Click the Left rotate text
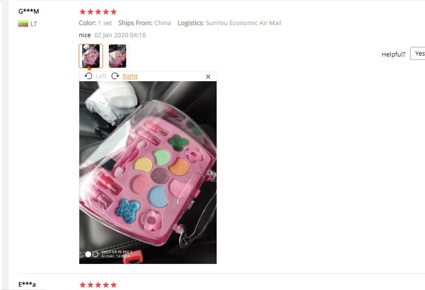The image size is (425, 290). (101, 76)
